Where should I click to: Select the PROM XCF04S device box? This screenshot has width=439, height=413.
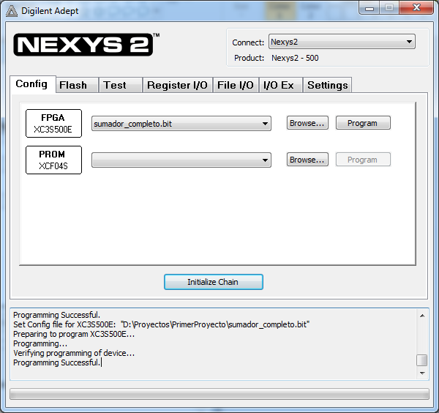coord(53,160)
